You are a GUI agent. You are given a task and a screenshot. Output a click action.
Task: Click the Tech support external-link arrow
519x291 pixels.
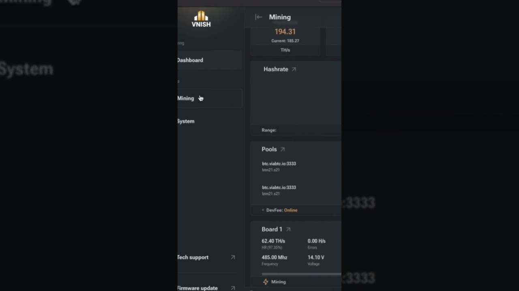coord(233,257)
